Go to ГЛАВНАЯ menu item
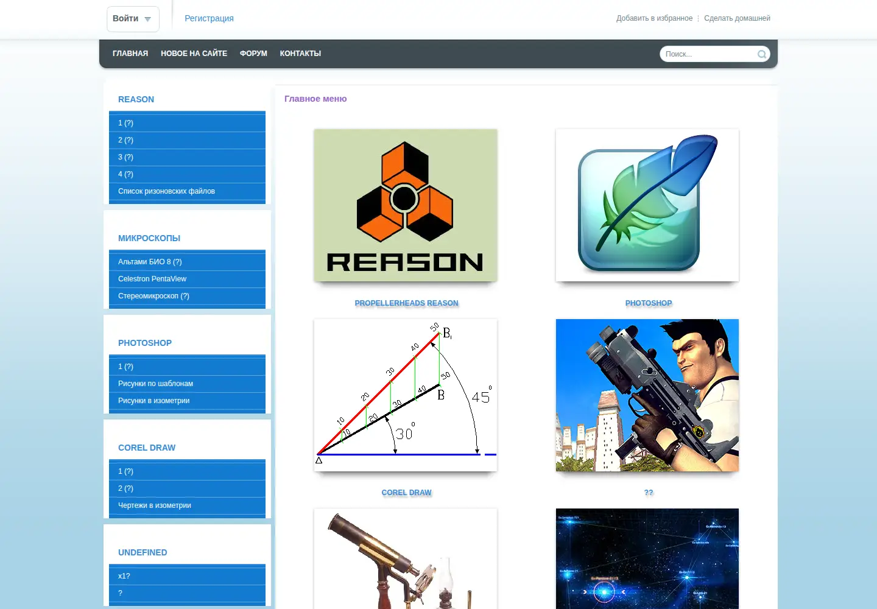Screen dimensions: 877x609 (130, 54)
